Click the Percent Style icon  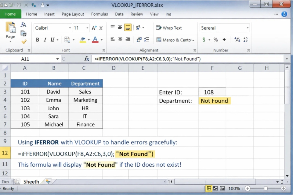tap(215, 40)
